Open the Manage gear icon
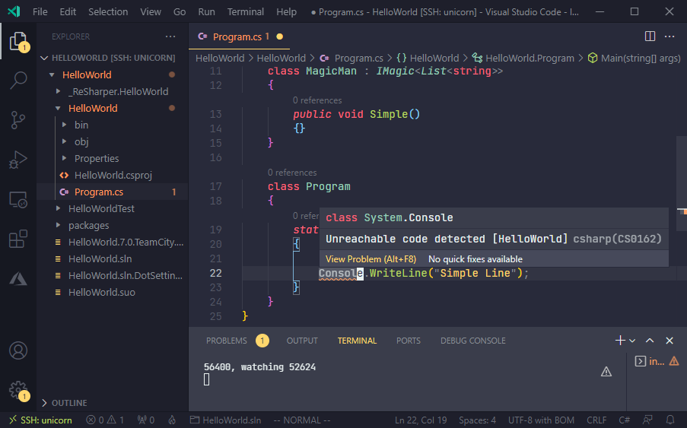This screenshot has width=687, height=428. [x=18, y=390]
